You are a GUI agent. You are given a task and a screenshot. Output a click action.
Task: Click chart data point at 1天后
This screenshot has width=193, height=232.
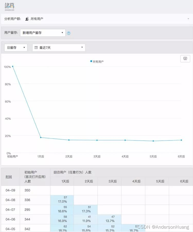click(41, 137)
